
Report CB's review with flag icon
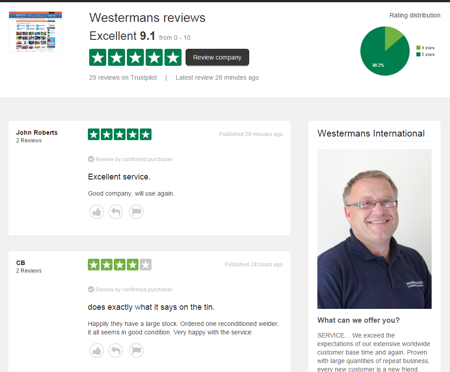(x=136, y=351)
